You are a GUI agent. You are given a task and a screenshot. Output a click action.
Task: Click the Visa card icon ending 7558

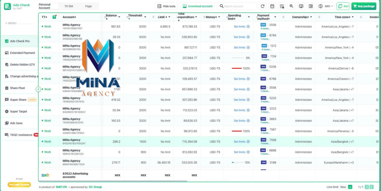pos(263,140)
